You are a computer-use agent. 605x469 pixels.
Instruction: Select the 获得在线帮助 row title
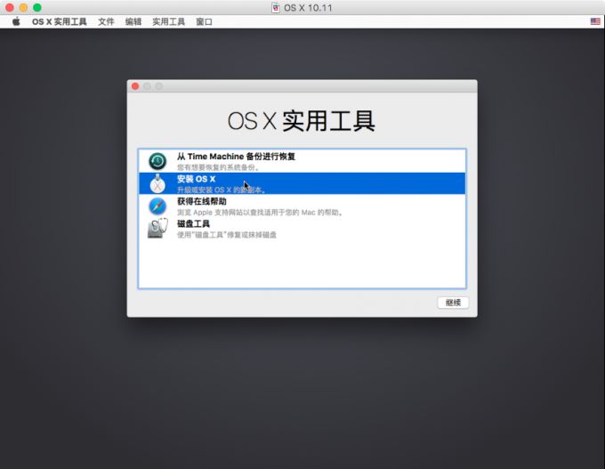202,201
